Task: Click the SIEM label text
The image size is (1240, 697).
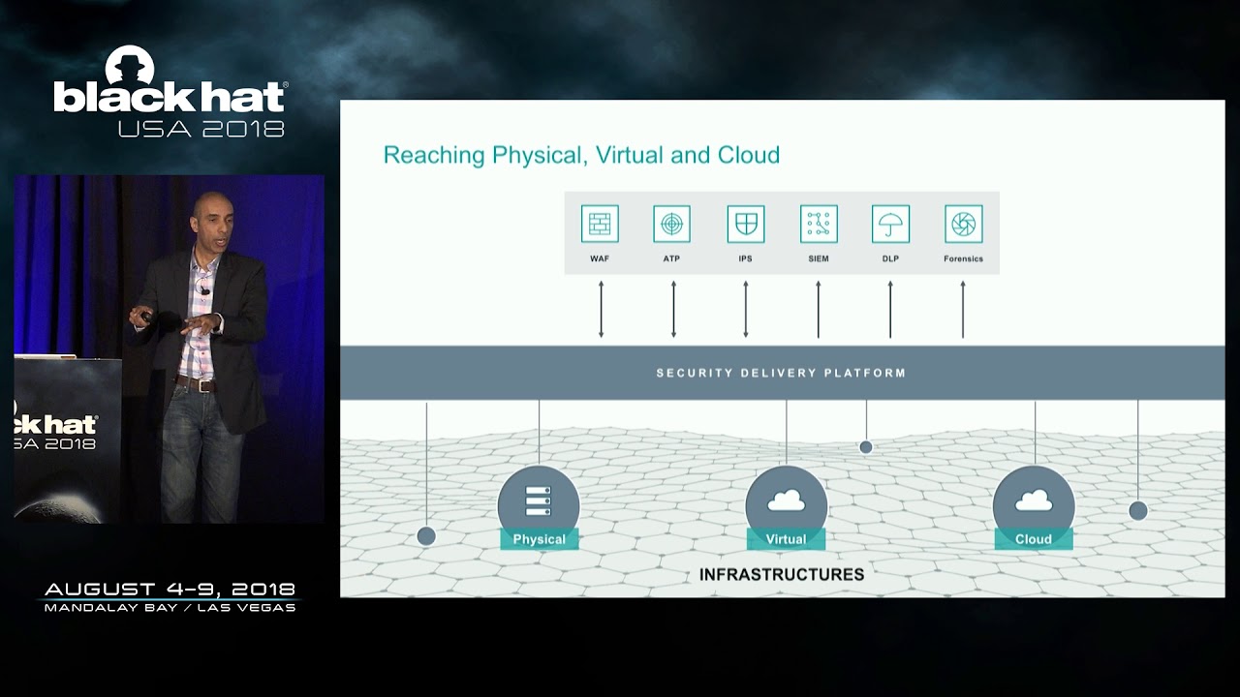Action: pos(819,258)
